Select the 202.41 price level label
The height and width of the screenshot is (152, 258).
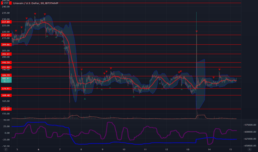click(6, 54)
